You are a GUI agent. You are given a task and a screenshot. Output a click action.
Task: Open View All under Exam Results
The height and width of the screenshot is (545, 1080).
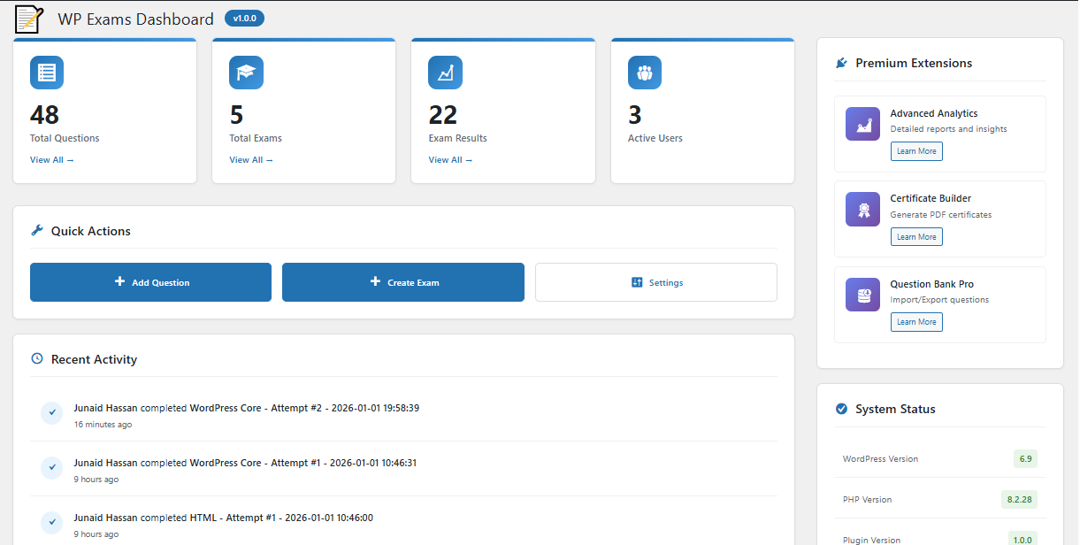[x=450, y=160]
